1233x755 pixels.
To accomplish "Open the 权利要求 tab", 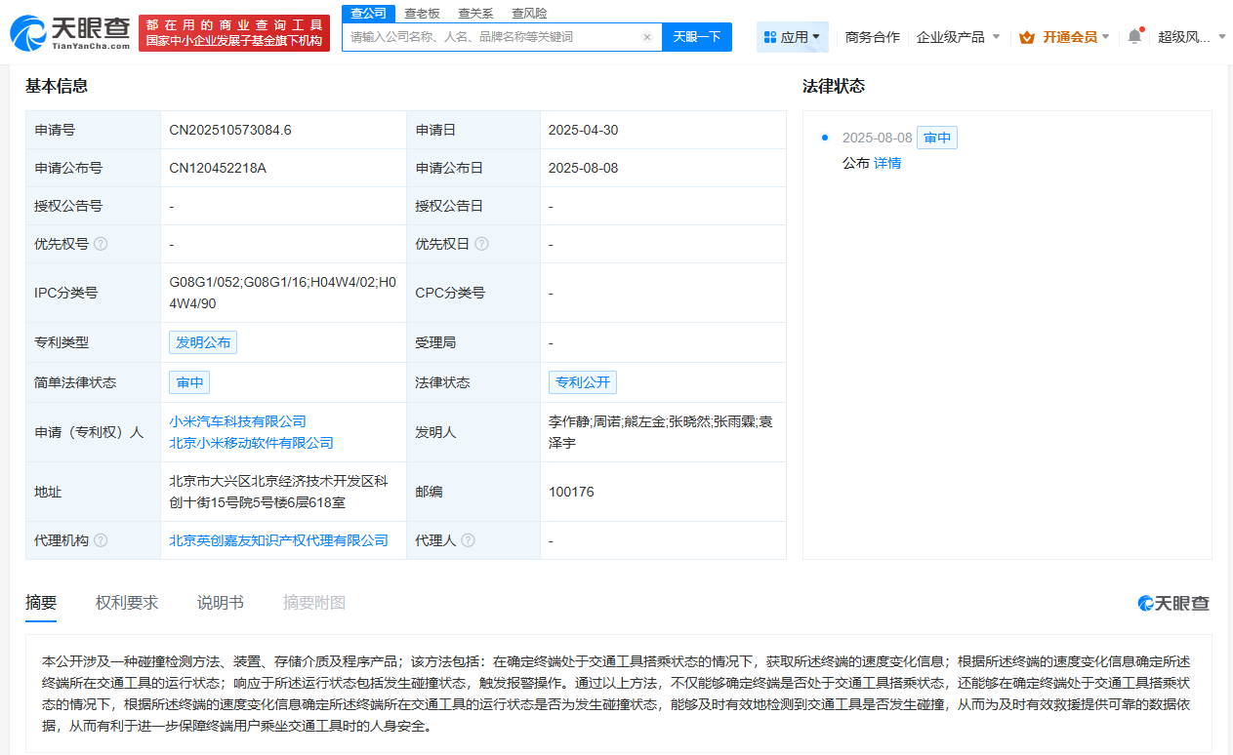I will tap(125, 602).
